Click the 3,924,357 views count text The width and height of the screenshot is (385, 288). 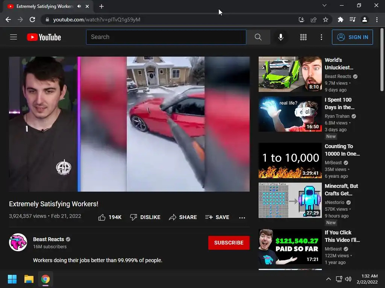pyautogui.click(x=27, y=216)
